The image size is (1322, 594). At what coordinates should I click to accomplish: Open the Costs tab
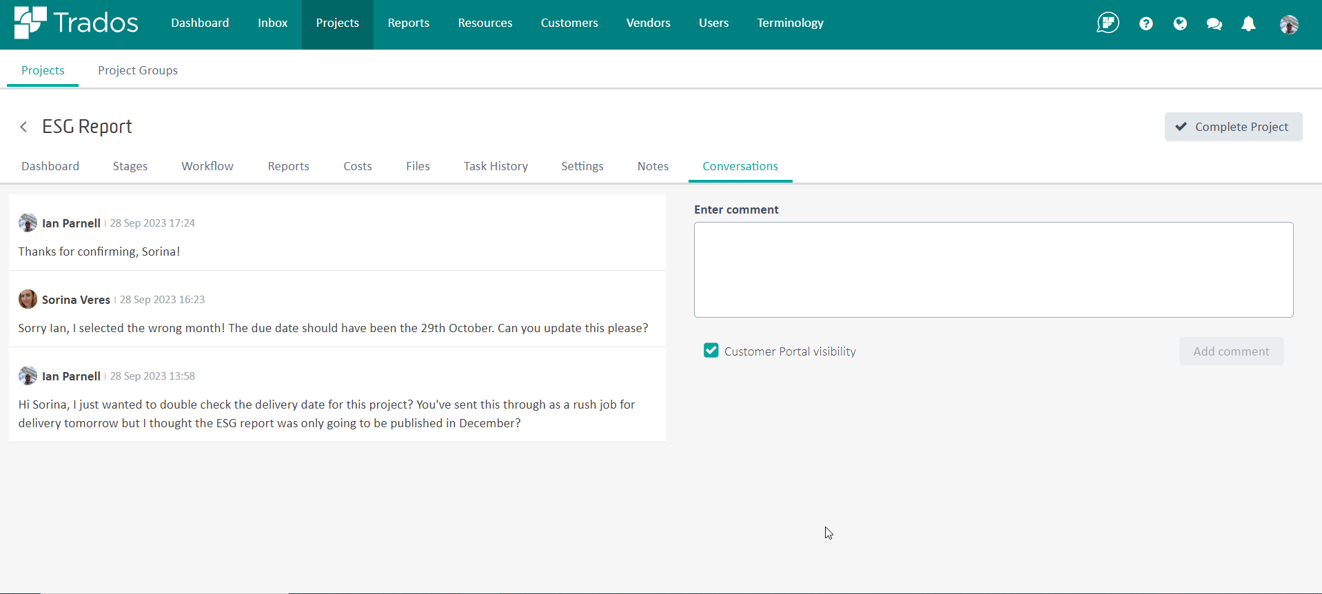tap(357, 166)
